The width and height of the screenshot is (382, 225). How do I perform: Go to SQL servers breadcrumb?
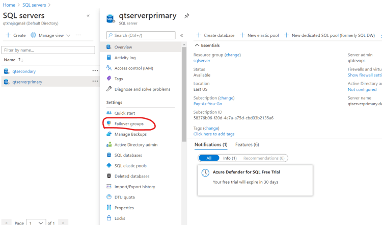click(34, 5)
